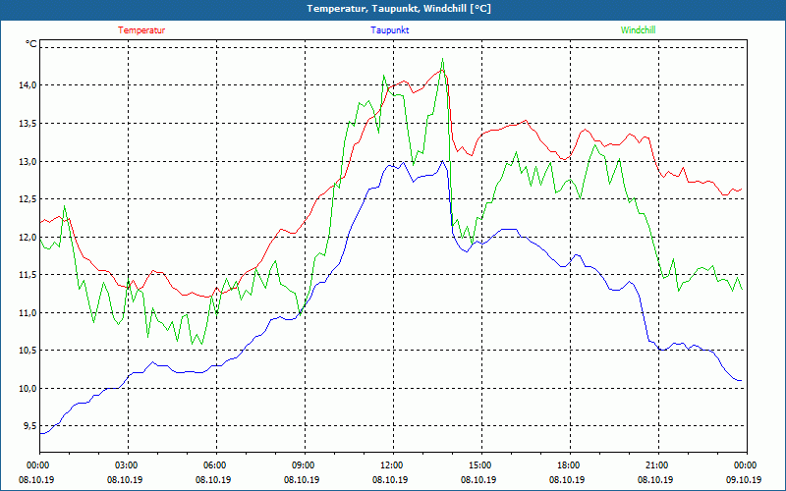Click the green Windchill legend label
This screenshot has height=491, width=786.
pos(638,30)
